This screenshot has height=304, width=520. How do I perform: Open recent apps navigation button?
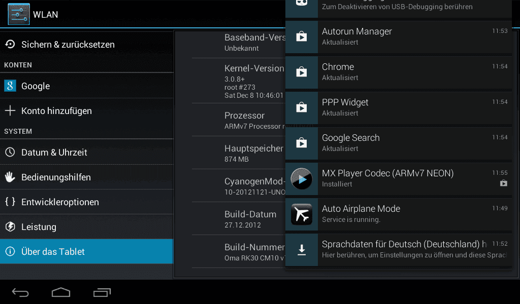102,292
